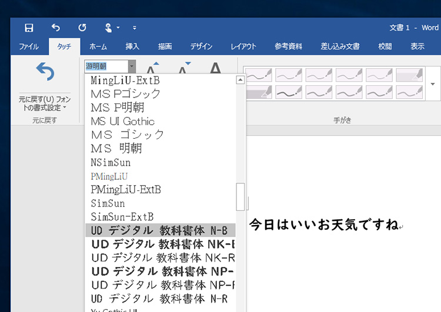Click the Redo icon in quick access toolbar

tap(82, 28)
